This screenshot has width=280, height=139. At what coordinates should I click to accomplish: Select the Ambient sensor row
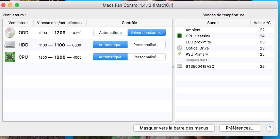(x=225, y=30)
